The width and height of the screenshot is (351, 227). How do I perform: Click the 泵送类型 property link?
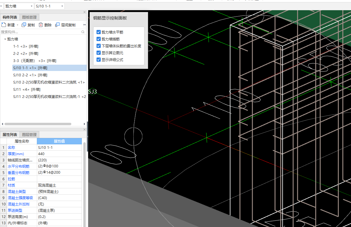click(15, 210)
